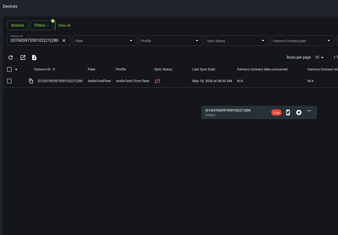338x235 pixels.
Task: Click the Famoco ID column header label
Action: point(42,69)
